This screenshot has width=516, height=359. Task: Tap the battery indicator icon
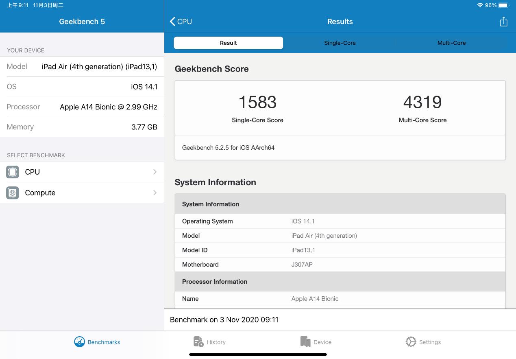pyautogui.click(x=503, y=5)
